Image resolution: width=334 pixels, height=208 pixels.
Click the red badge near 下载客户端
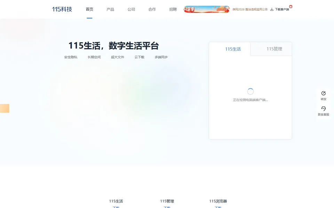point(291,7)
